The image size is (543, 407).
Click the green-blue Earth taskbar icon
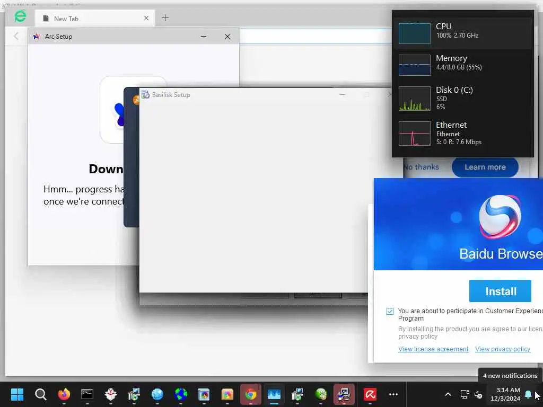point(181,394)
